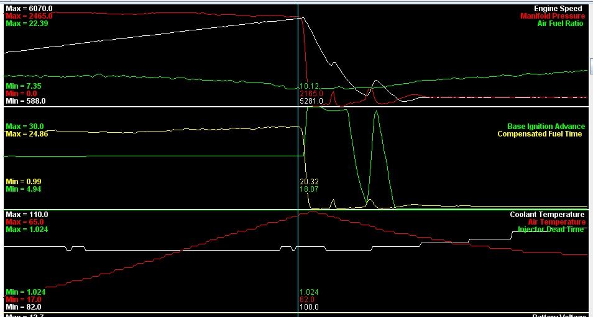Click the cursor value 5281.0 in top graph
Screen dimensions: 593x317
[311, 100]
